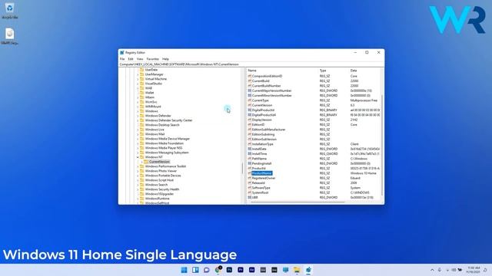Select the Windows Performance Toolkit key
The width and height of the screenshot is (492, 276).
[165, 166]
